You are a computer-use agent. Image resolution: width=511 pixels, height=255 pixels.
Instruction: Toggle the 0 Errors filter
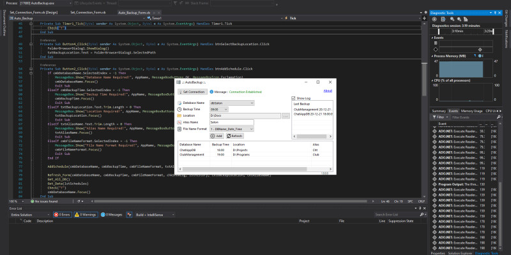(x=63, y=214)
